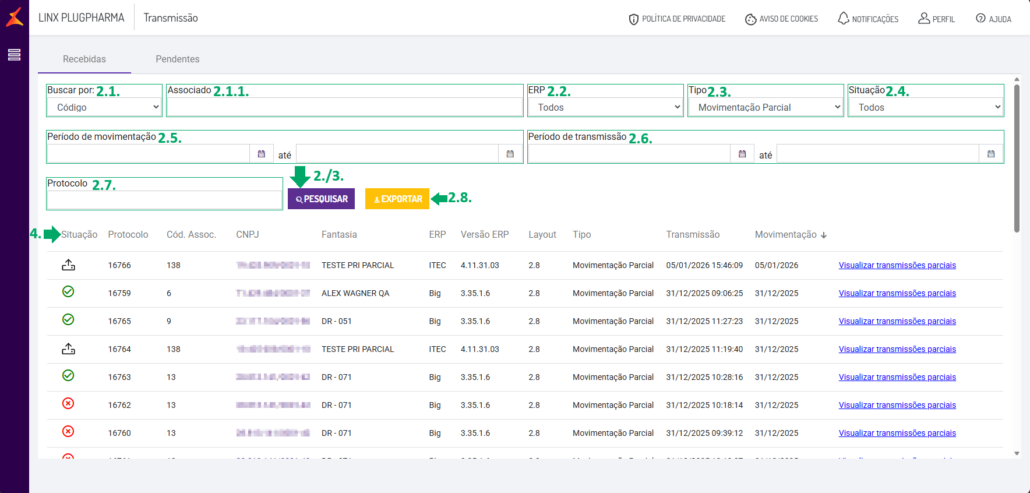Click the Linx logo icon

pyautogui.click(x=15, y=17)
